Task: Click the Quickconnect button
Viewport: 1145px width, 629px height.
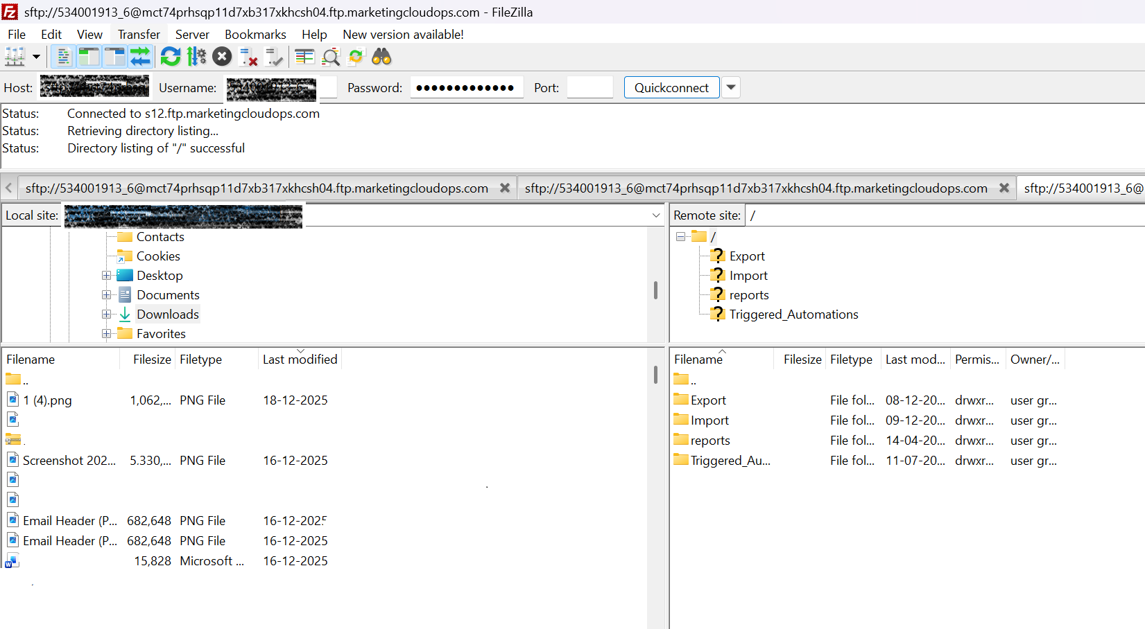Action: tap(671, 87)
